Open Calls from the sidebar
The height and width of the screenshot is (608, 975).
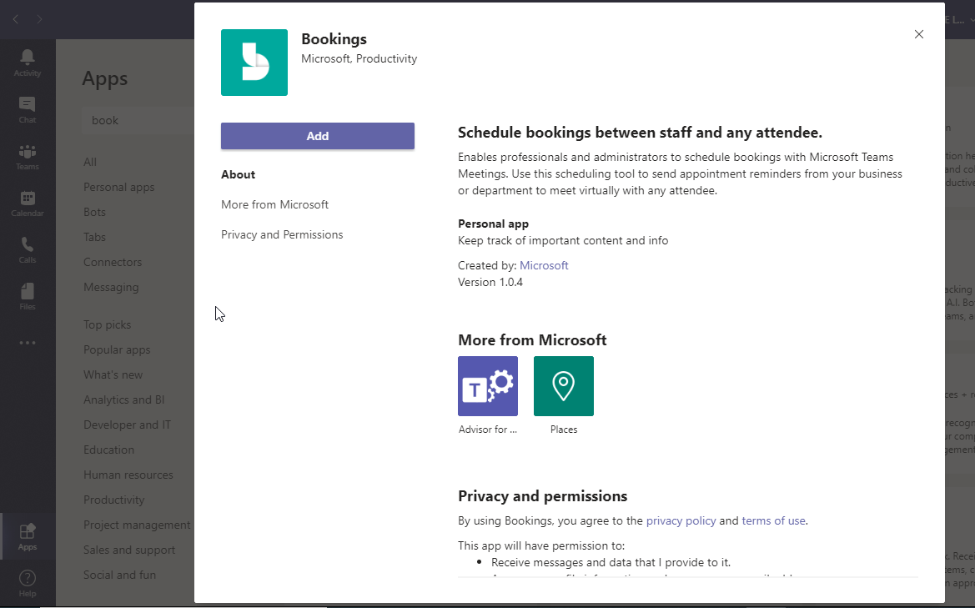pos(28,249)
